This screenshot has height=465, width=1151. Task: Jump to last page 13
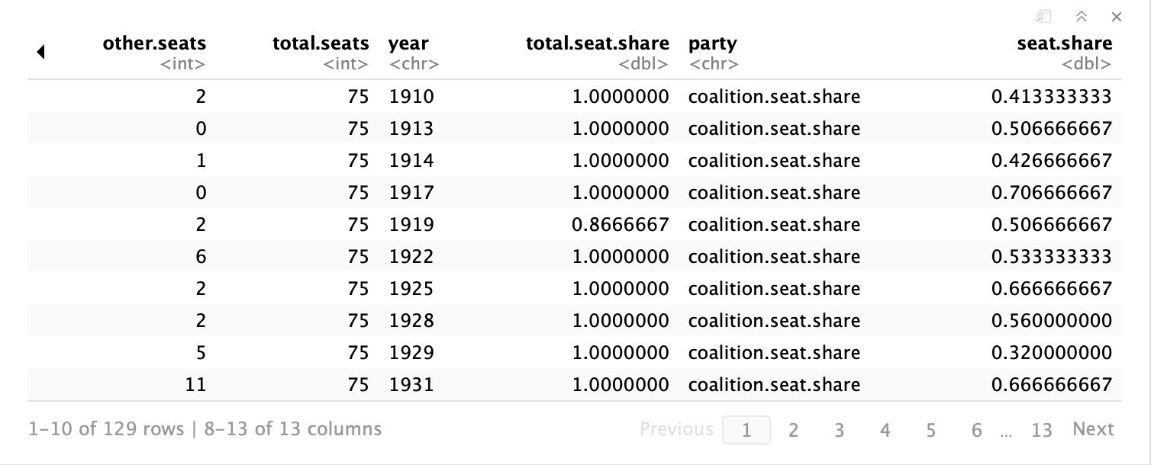point(1041,430)
